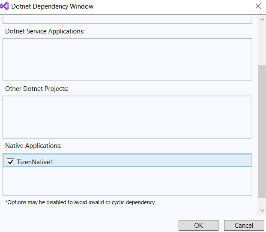Close the Dotnet Dependency Window
Image resolution: width=266 pixels, height=232 pixels.
click(x=258, y=6)
